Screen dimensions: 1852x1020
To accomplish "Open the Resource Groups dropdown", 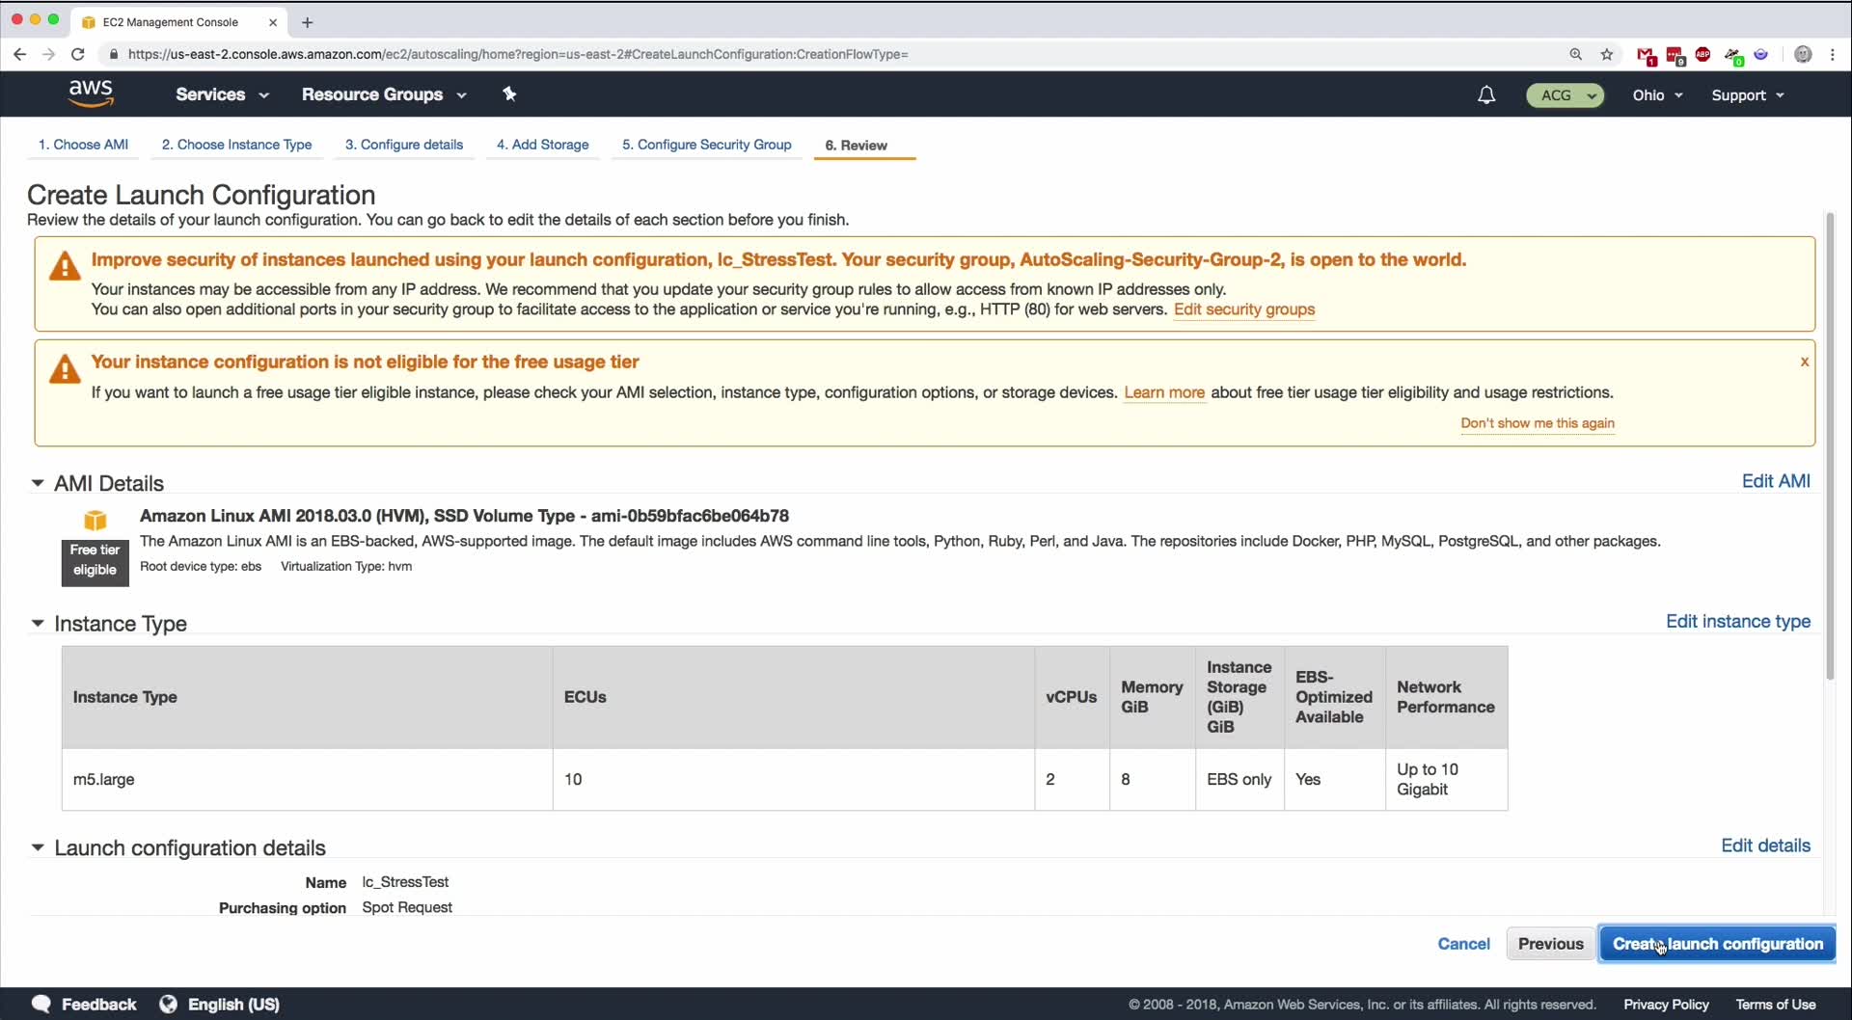I will (x=384, y=94).
